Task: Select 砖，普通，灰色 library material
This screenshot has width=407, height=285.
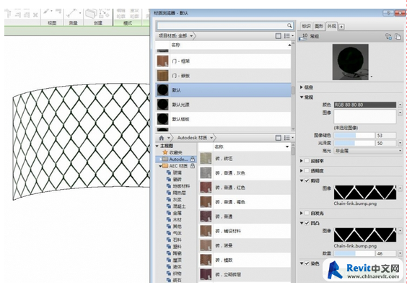Action: tap(245, 173)
